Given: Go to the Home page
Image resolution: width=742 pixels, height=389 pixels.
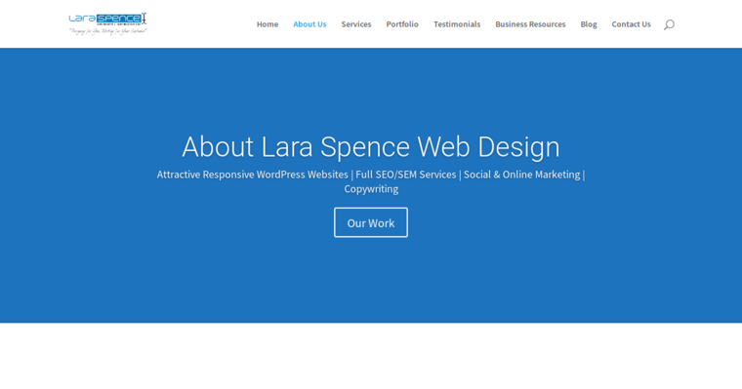Looking at the screenshot, I should click(268, 24).
